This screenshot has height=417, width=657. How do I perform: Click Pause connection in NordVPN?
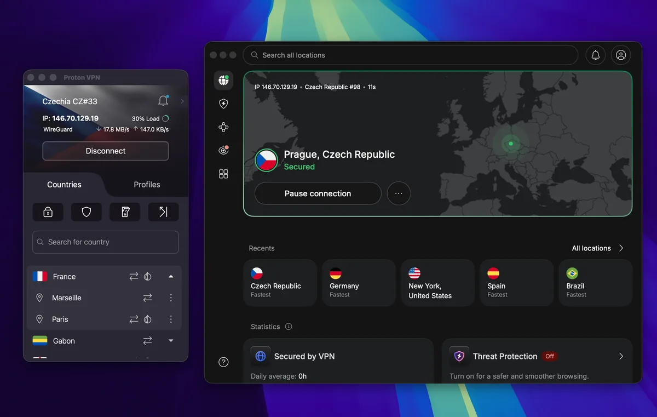pyautogui.click(x=318, y=193)
